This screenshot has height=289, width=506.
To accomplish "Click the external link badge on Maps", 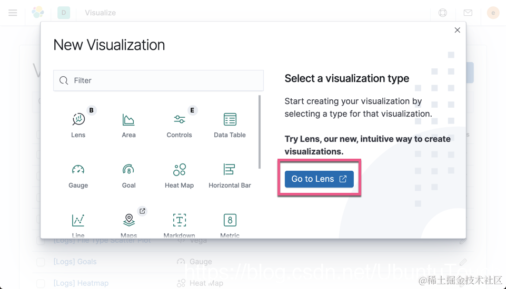I will 142,211.
